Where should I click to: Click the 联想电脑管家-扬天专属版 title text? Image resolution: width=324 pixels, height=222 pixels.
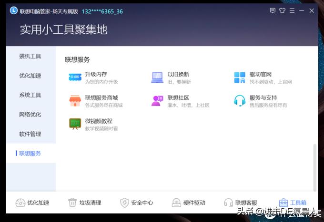point(49,11)
